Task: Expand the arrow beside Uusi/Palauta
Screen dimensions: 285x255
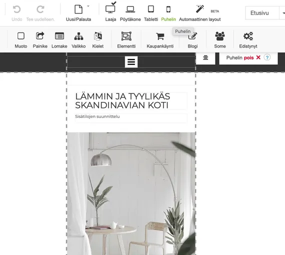Action: [x=88, y=6]
